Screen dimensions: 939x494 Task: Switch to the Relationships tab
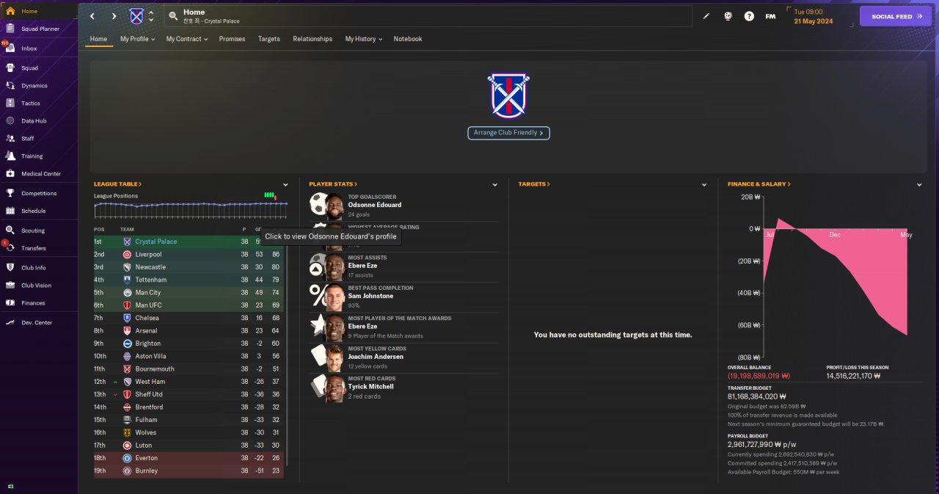313,39
